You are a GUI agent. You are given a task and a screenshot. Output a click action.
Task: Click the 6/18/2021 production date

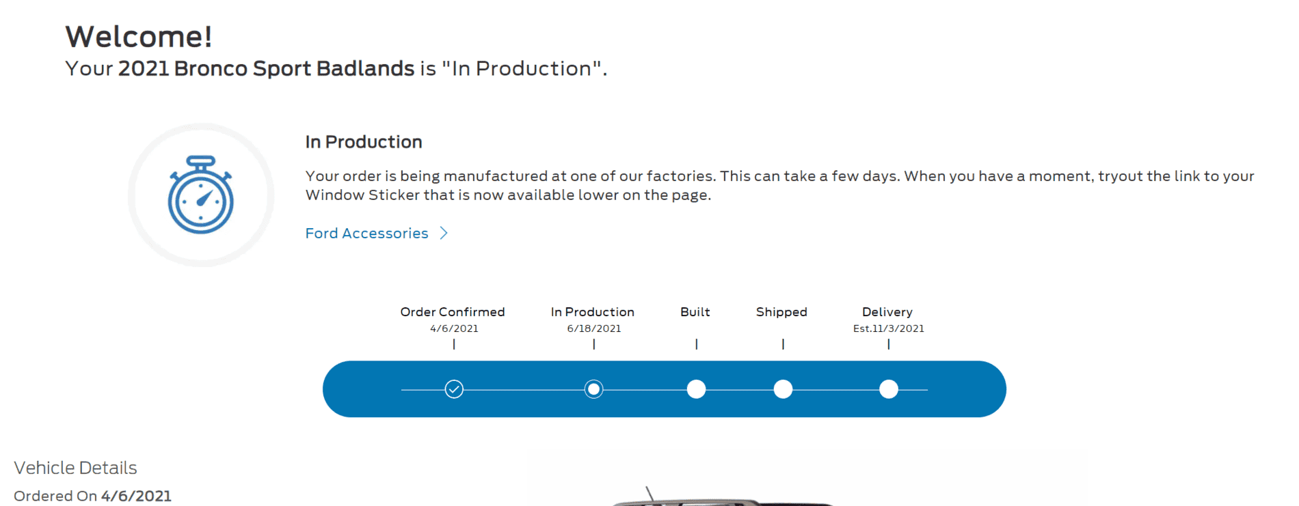[x=594, y=328]
